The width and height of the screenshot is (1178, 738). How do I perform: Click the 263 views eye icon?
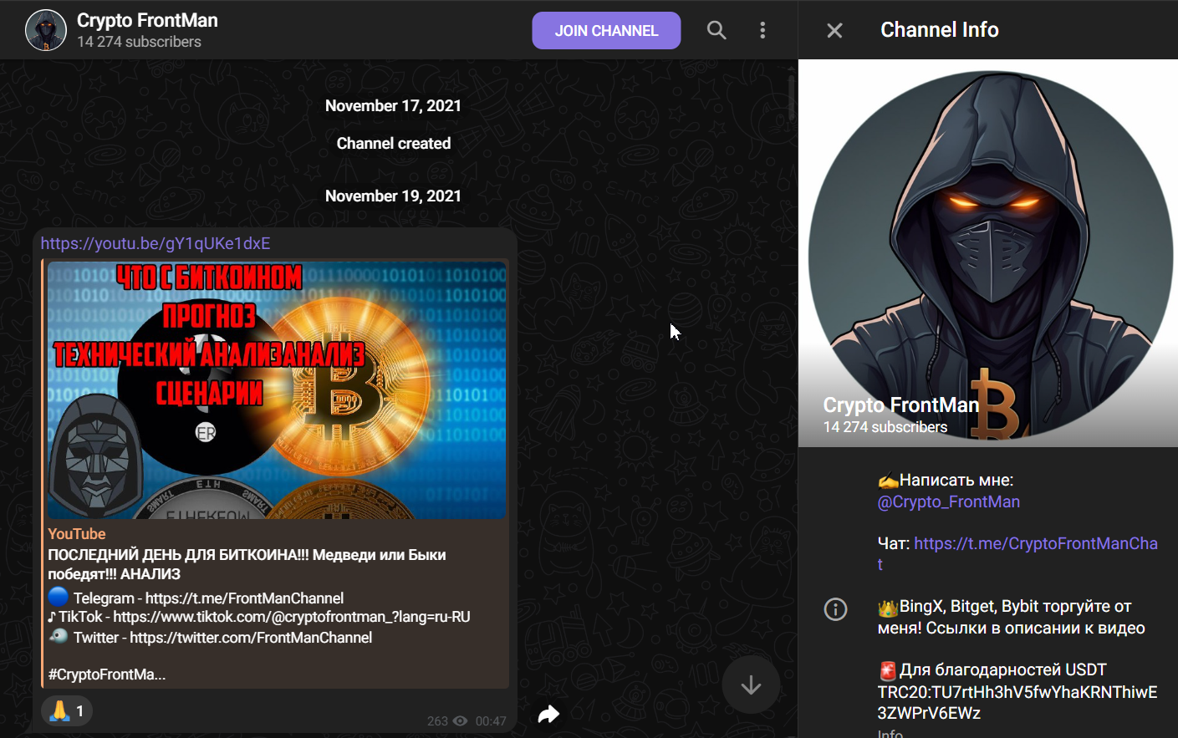pyautogui.click(x=460, y=721)
